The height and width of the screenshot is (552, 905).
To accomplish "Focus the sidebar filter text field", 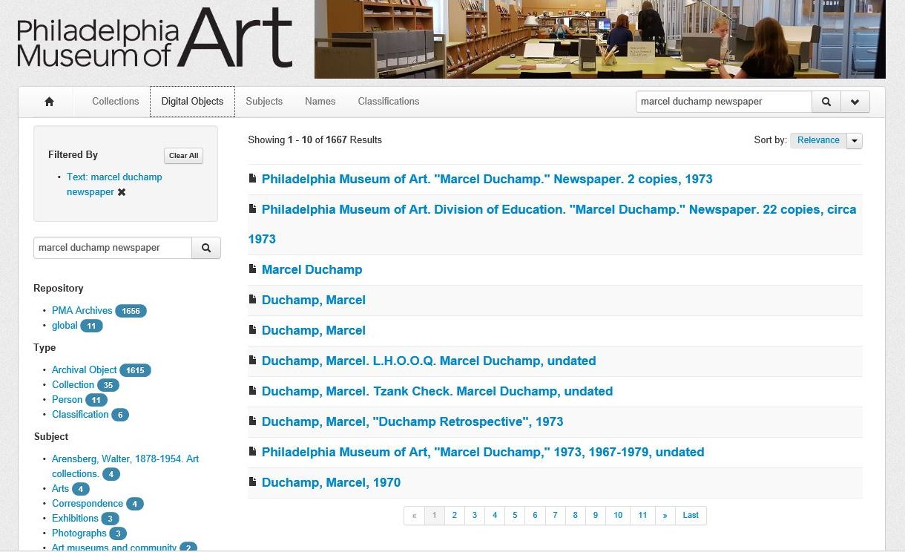I will tap(113, 248).
